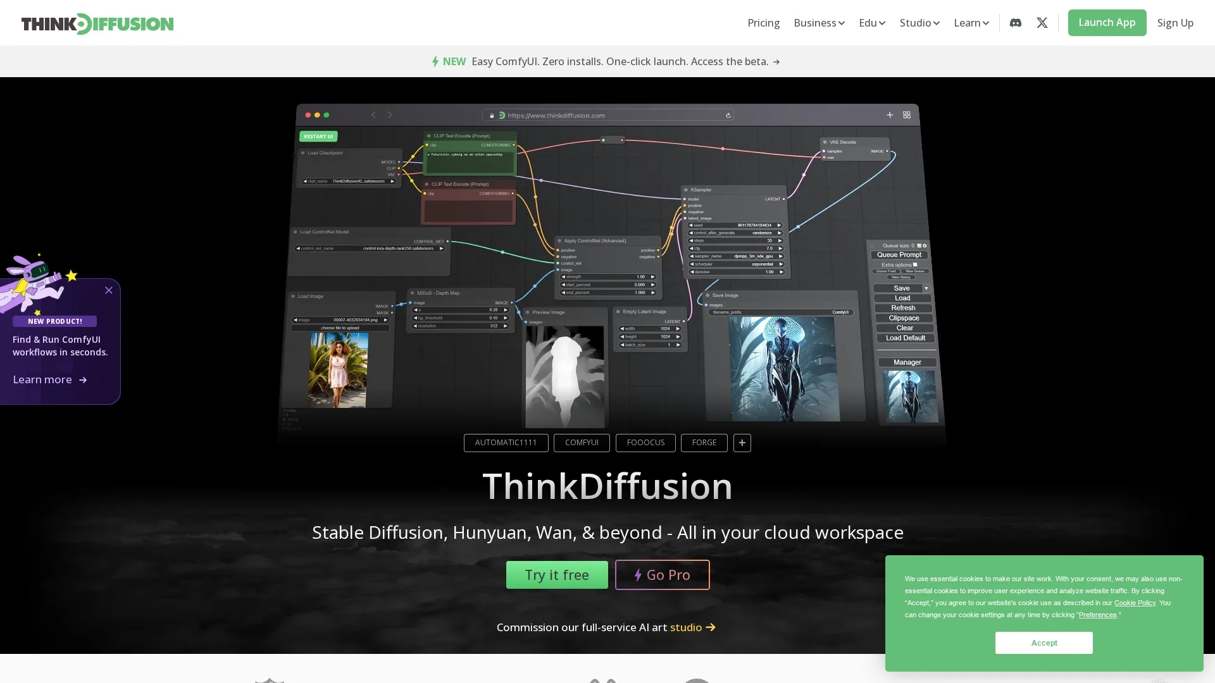Select the AUTOMATIC1111 tab
The height and width of the screenshot is (683, 1215).
tap(506, 443)
